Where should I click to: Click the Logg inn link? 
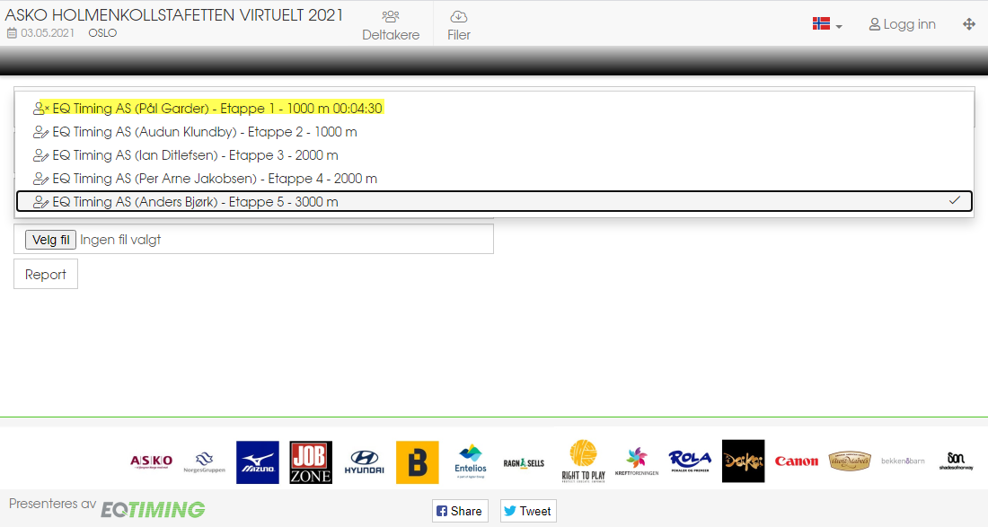903,24
